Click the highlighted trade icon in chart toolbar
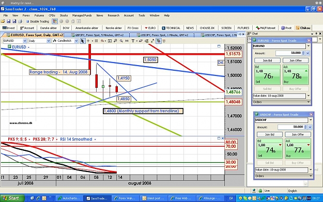The image size is (323, 202). pyautogui.click(x=158, y=41)
